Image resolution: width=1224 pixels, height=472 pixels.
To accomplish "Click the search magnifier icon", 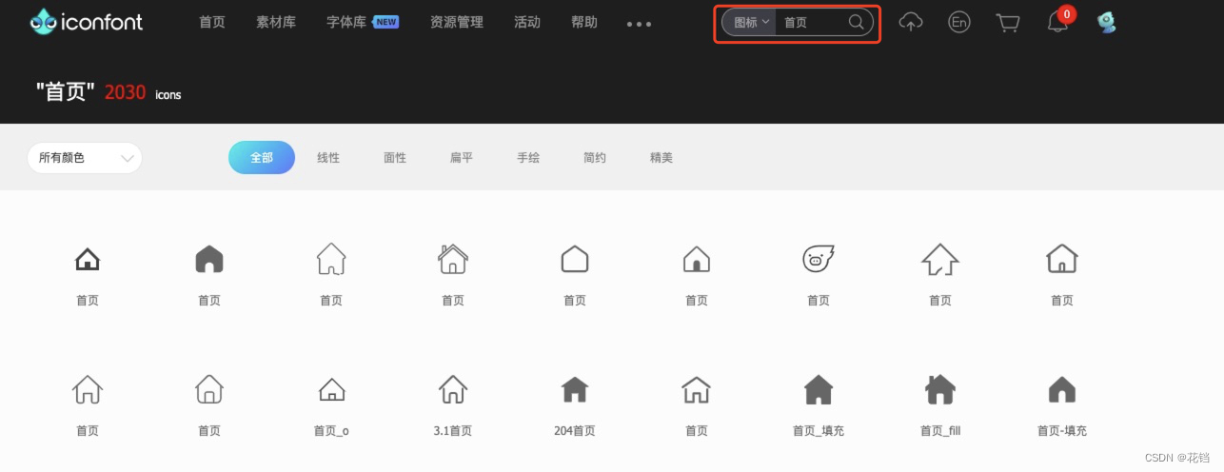I will [x=856, y=22].
